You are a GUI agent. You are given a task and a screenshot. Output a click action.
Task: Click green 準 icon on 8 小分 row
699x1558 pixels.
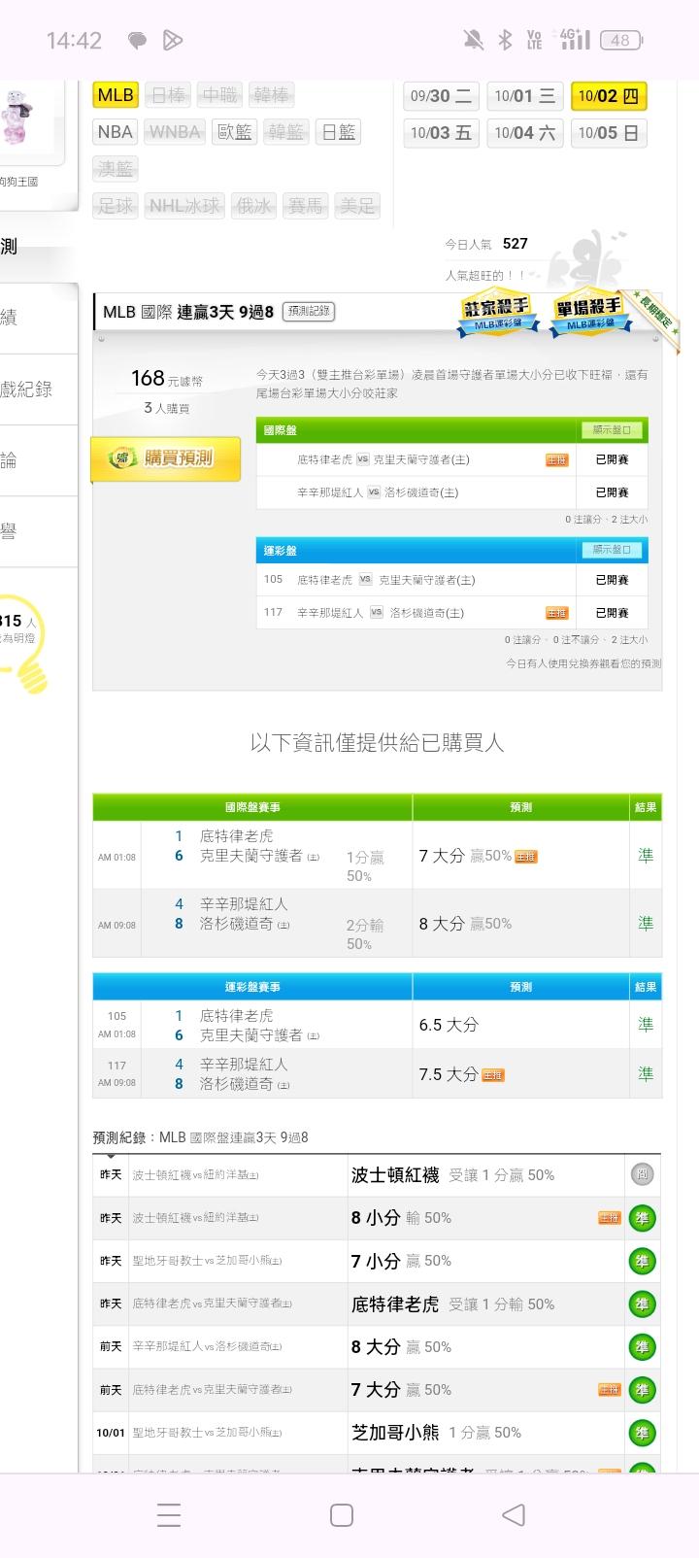641,1218
